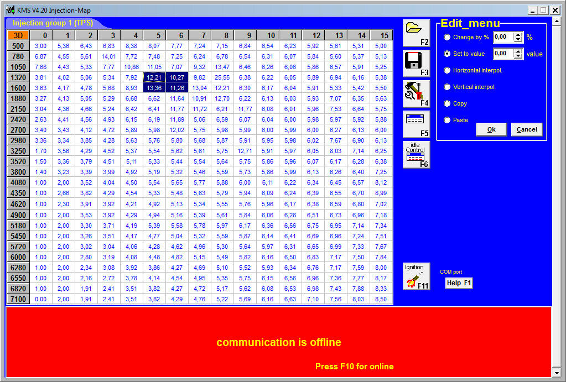The image size is (566, 382).
Task: Click the F5 table window icon
Action: click(416, 124)
